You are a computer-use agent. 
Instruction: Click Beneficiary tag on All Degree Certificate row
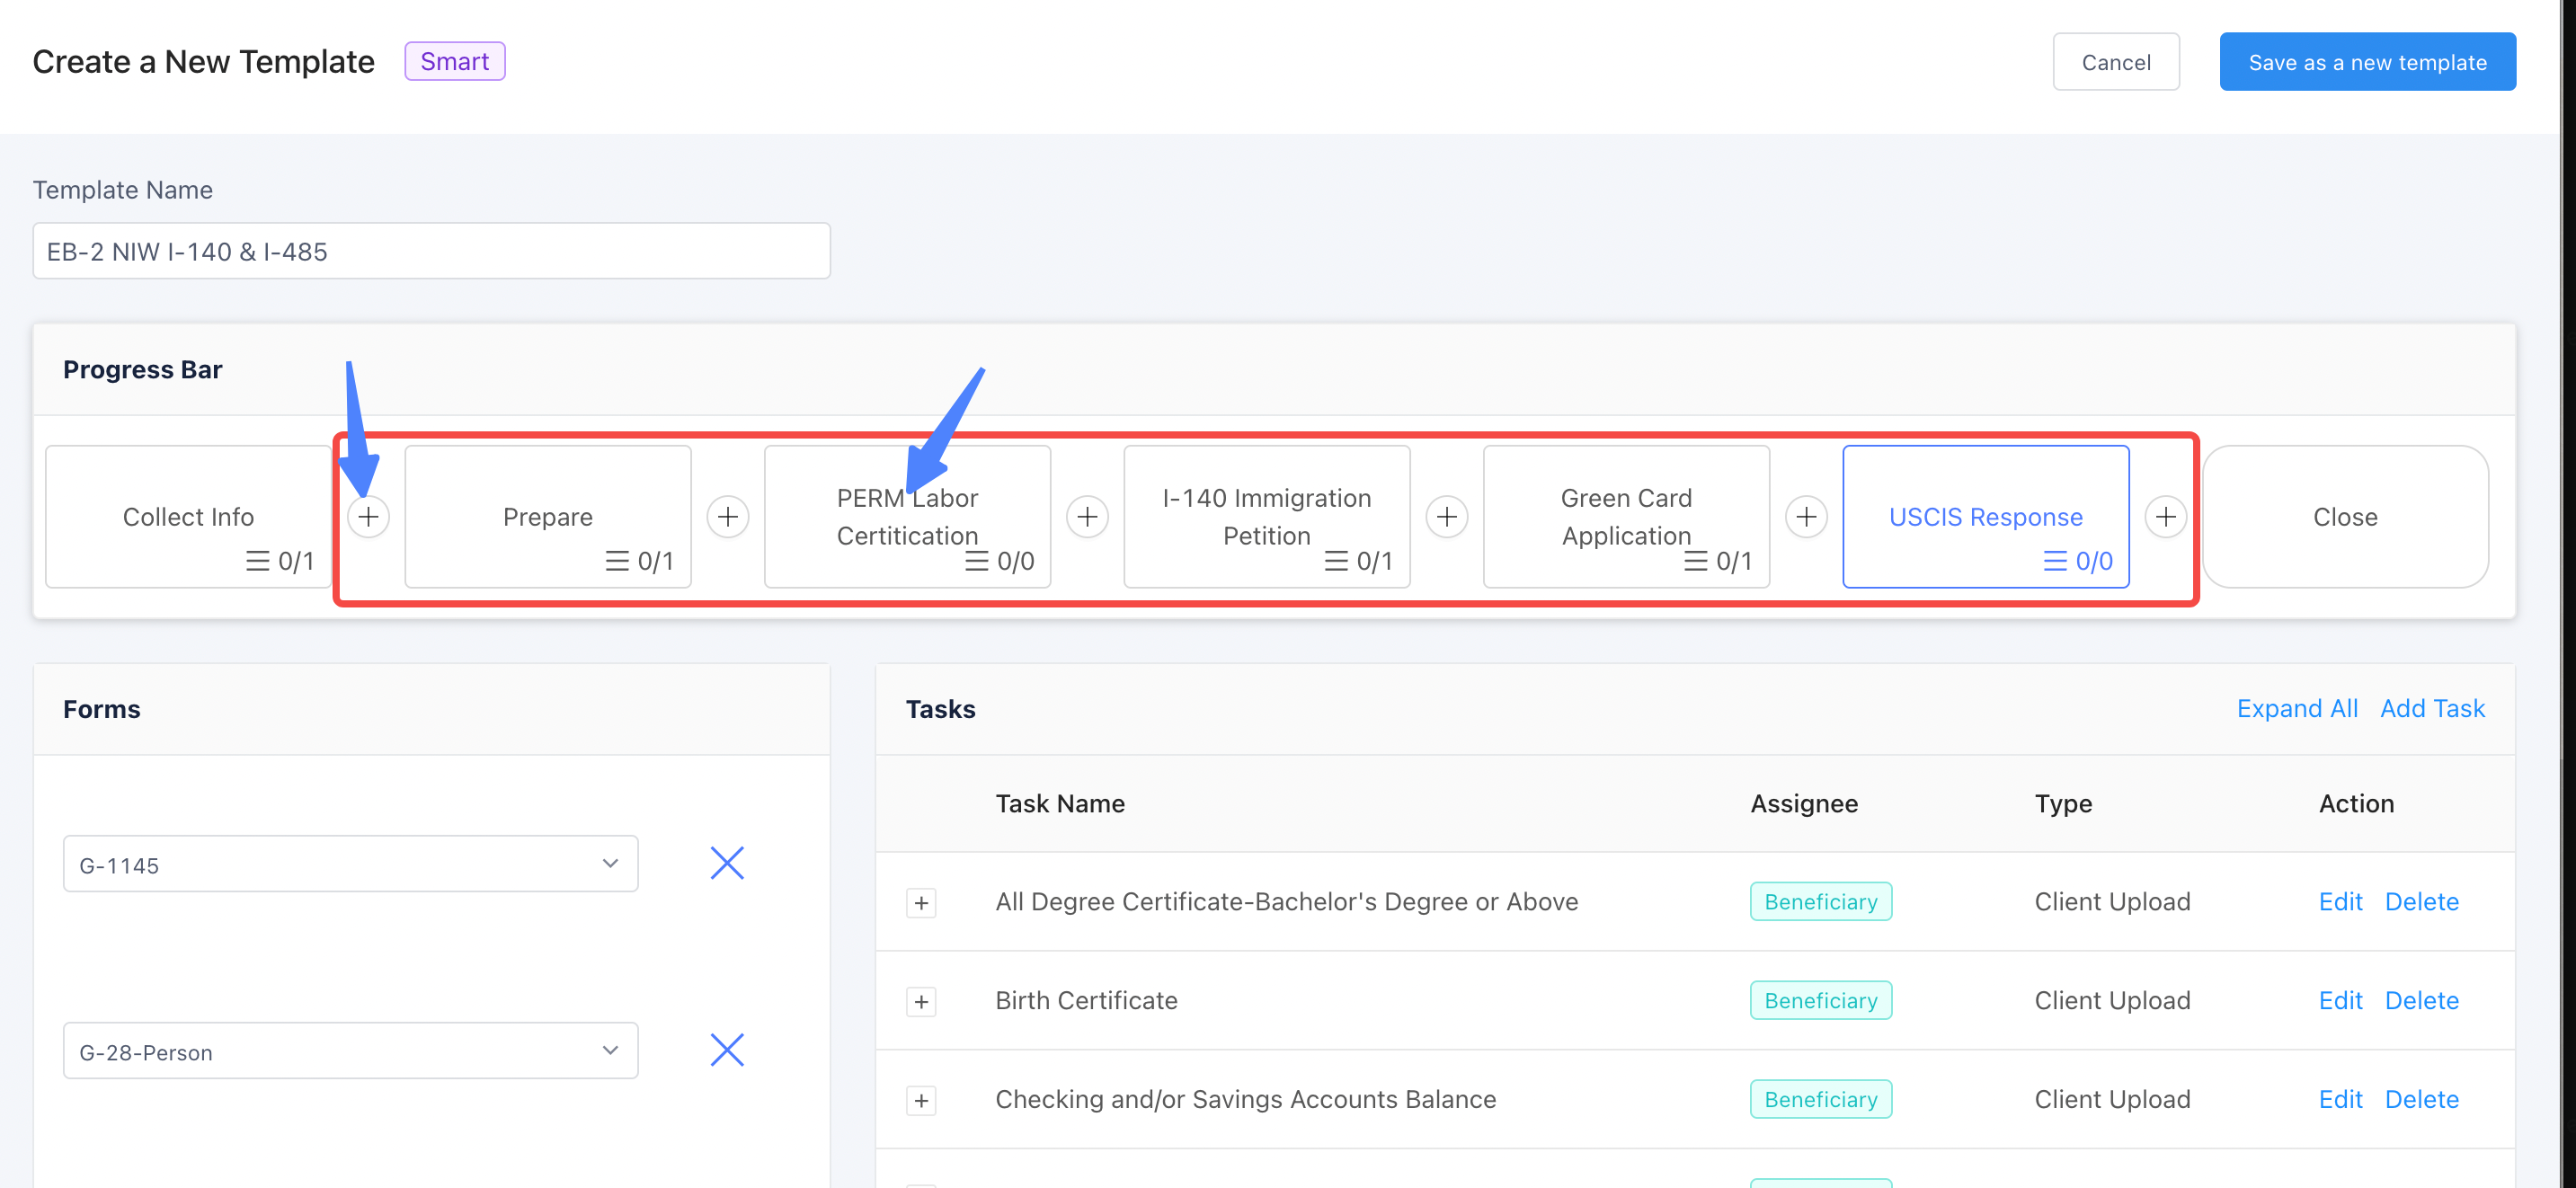click(x=1820, y=902)
